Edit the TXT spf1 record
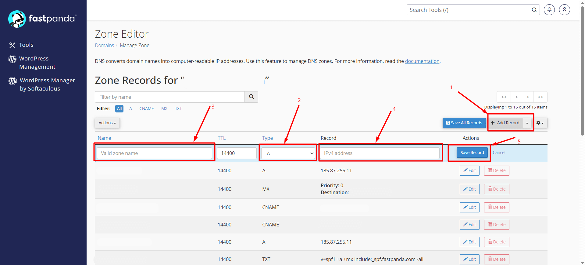Image resolution: width=585 pixels, height=265 pixels. [469, 259]
